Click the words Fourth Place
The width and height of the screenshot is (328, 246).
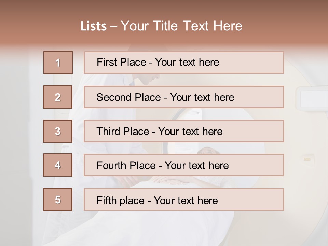[126, 165]
